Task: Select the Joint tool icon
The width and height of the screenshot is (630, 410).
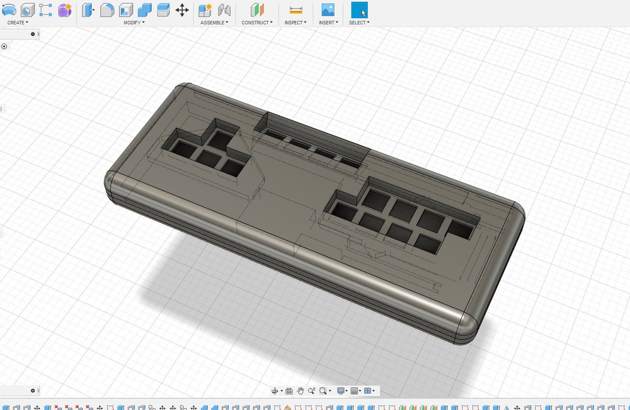Action: pos(224,9)
